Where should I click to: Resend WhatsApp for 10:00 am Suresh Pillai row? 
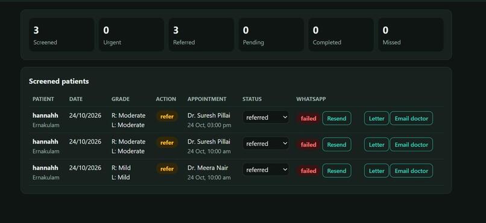click(x=336, y=144)
